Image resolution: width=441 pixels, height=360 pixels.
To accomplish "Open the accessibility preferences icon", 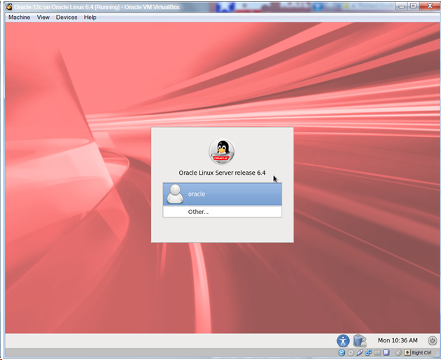I will (x=343, y=340).
